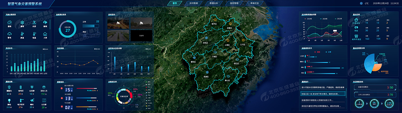Viewport: 402px width, 113px height.
Task: Switch to the 实时数据 tab
Action: click(194, 3)
